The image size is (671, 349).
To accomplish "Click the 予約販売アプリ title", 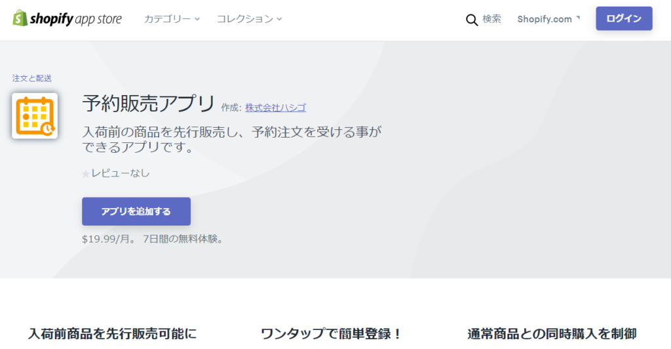I will pyautogui.click(x=149, y=103).
